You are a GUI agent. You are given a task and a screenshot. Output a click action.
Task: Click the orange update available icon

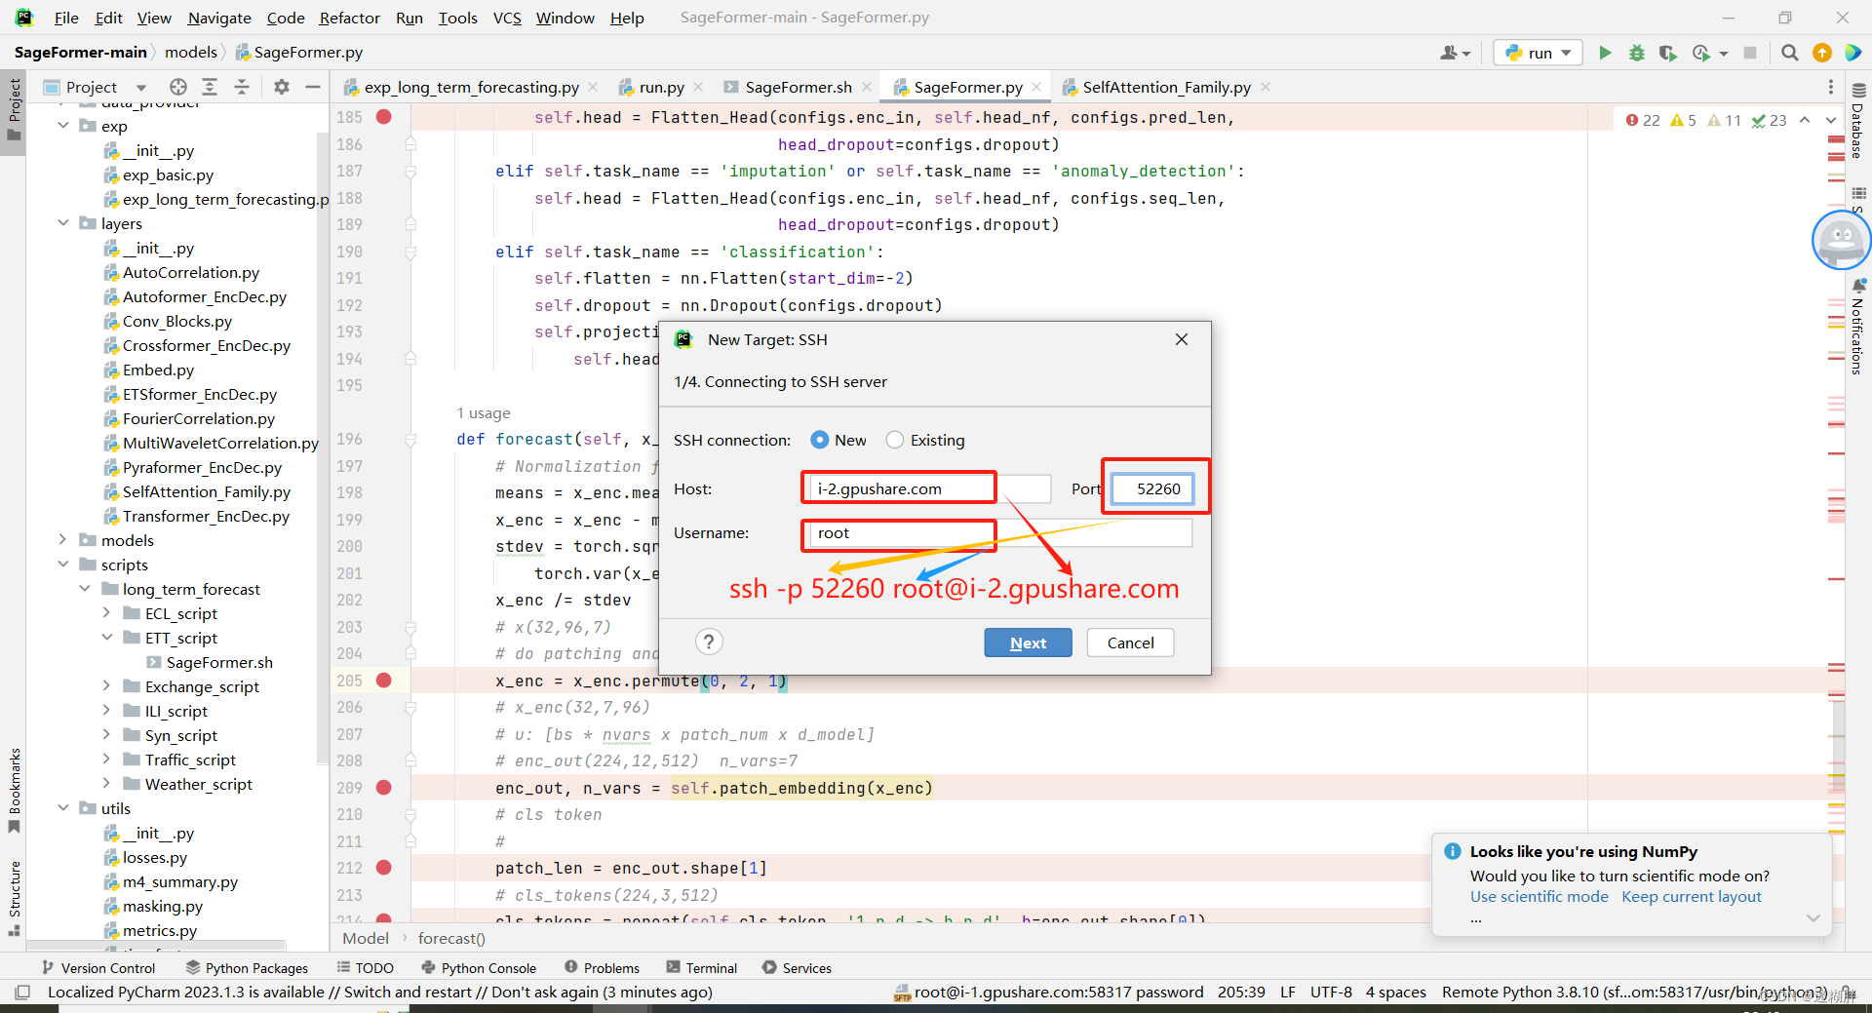pyautogui.click(x=1821, y=53)
